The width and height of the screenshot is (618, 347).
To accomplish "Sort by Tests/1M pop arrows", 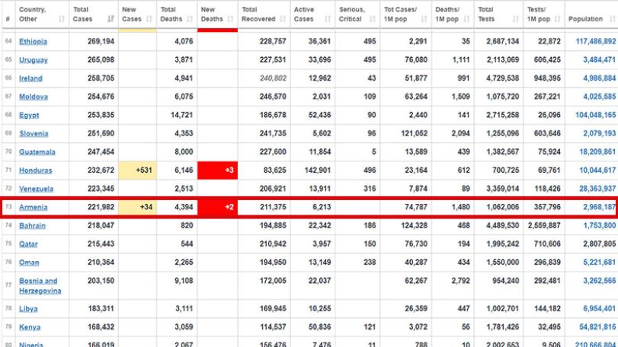I will tap(557, 19).
